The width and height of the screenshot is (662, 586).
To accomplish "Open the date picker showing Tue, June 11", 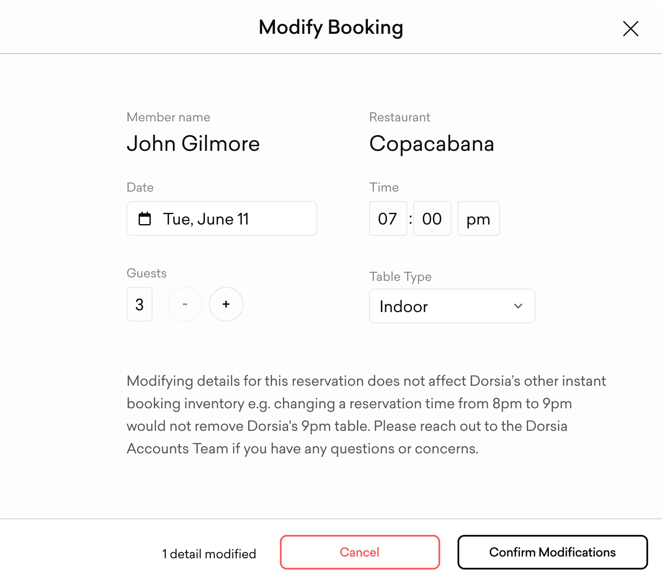I will (x=221, y=219).
